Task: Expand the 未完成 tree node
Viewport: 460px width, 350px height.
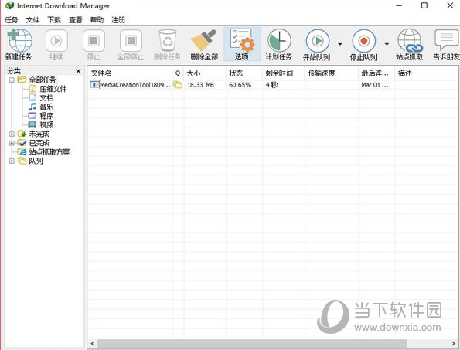Action: point(12,134)
